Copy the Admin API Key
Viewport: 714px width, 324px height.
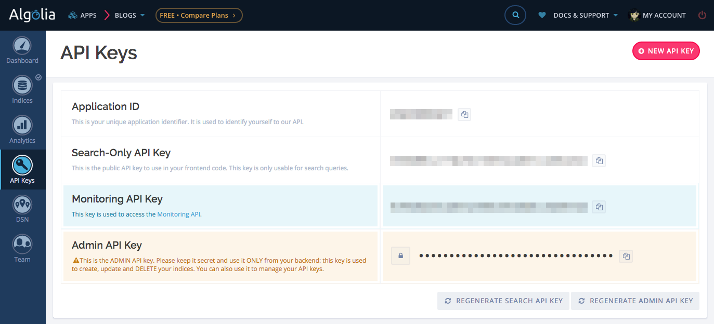tap(626, 256)
